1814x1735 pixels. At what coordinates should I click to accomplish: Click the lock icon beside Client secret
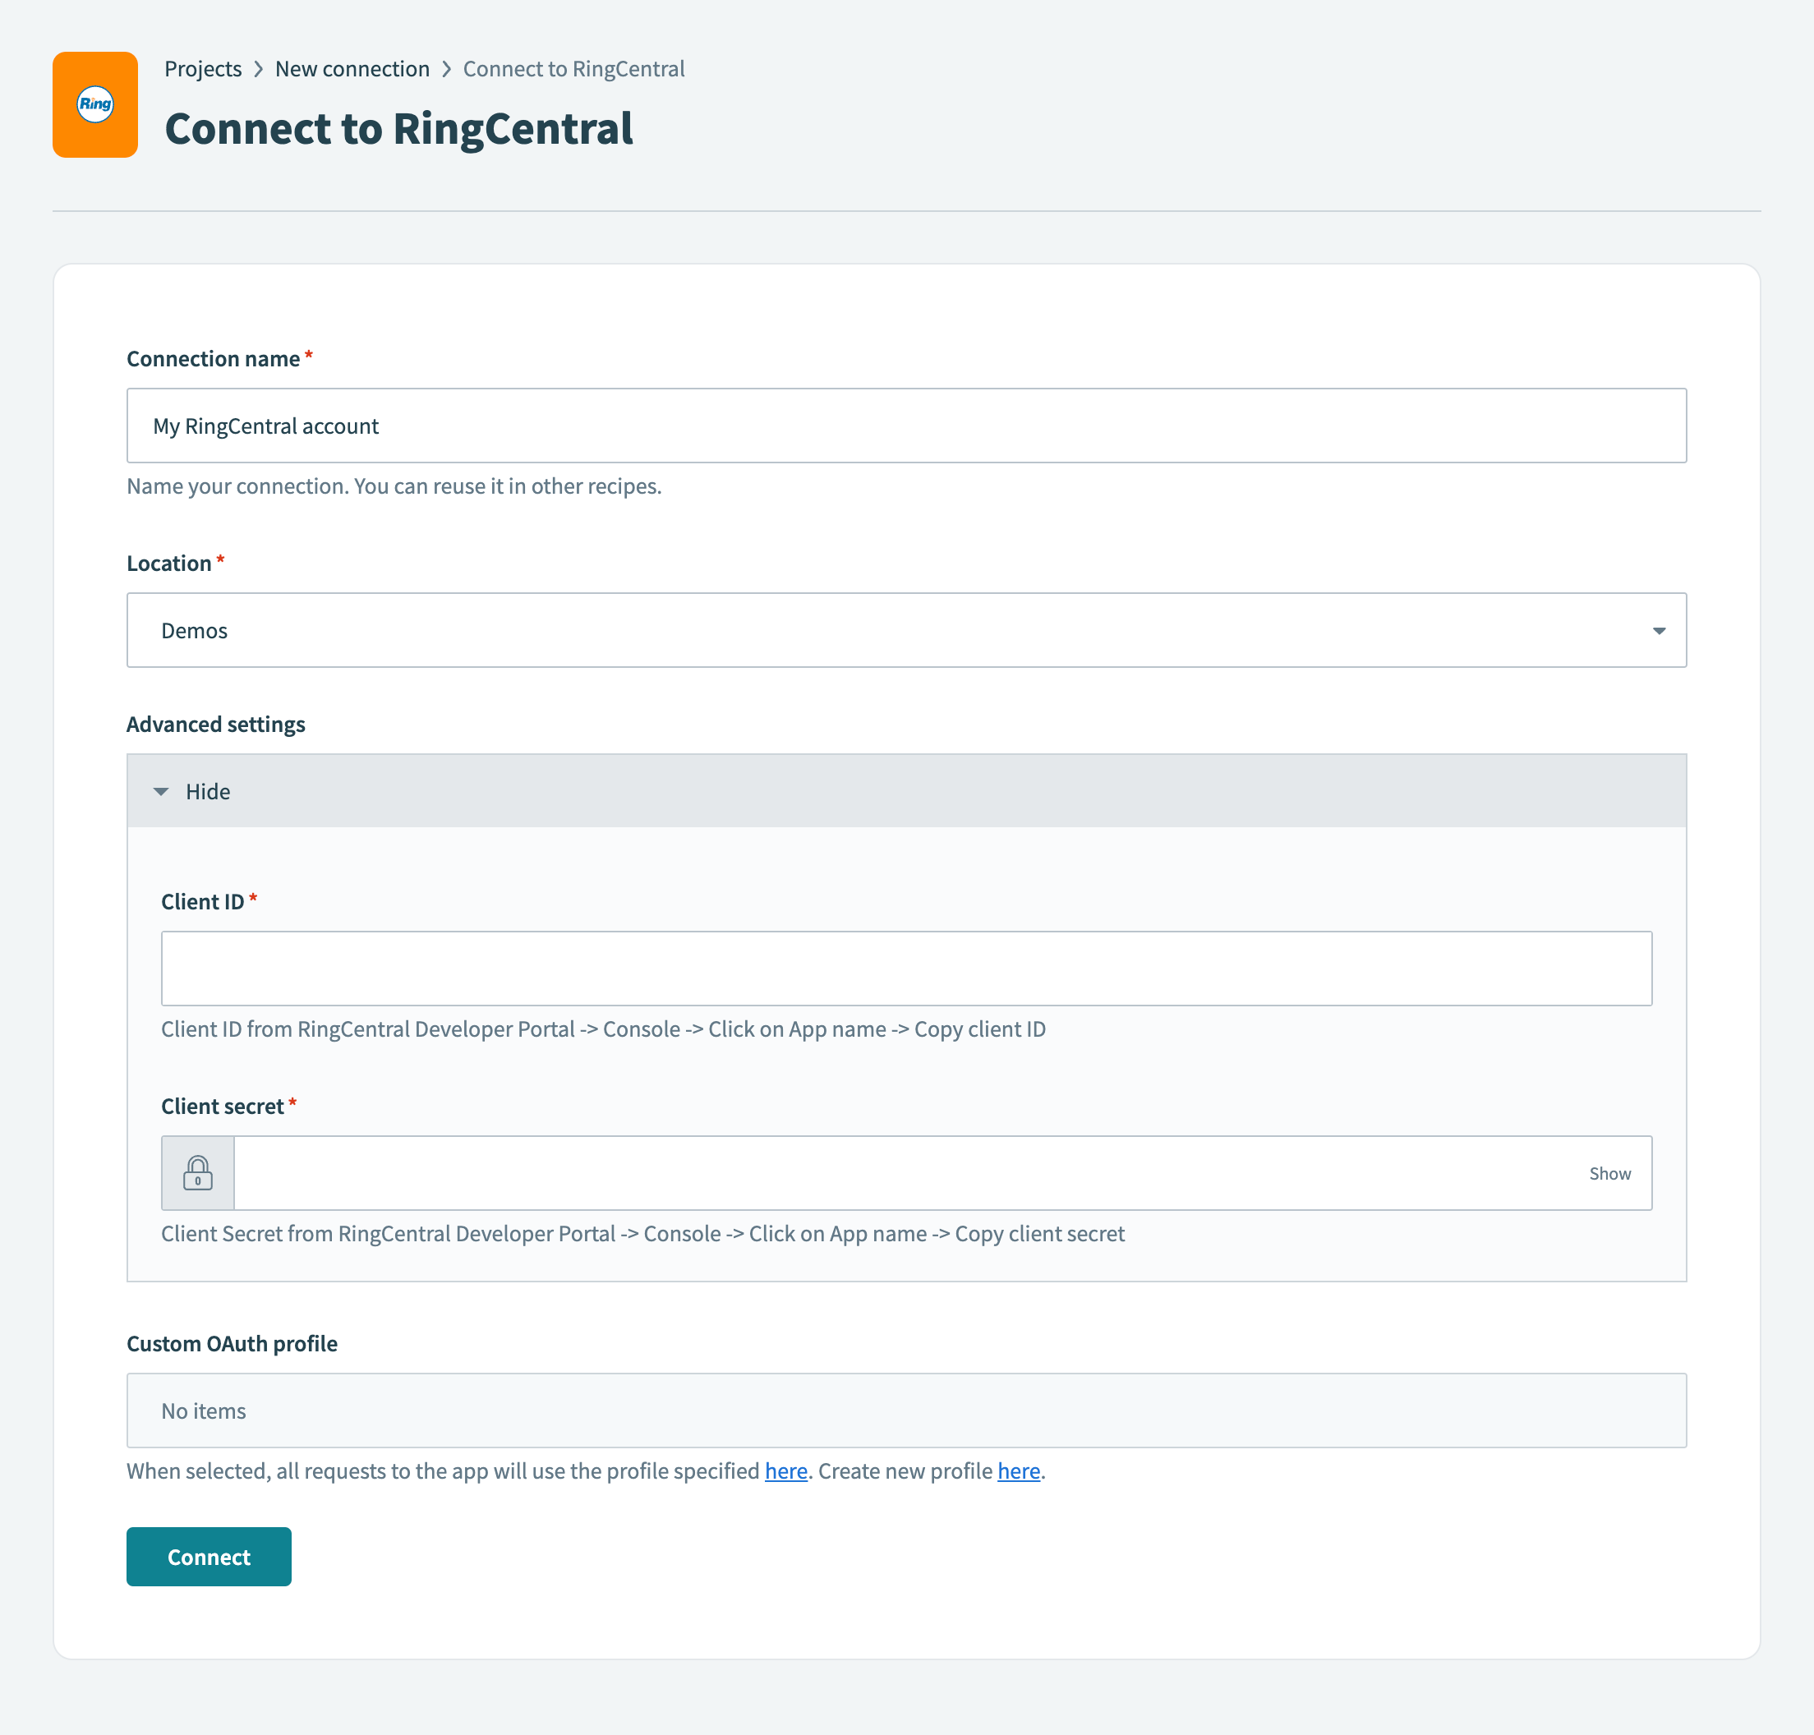pos(198,1173)
